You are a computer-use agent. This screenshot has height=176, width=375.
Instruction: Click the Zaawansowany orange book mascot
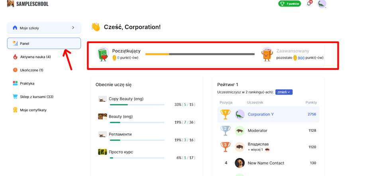tap(267, 54)
